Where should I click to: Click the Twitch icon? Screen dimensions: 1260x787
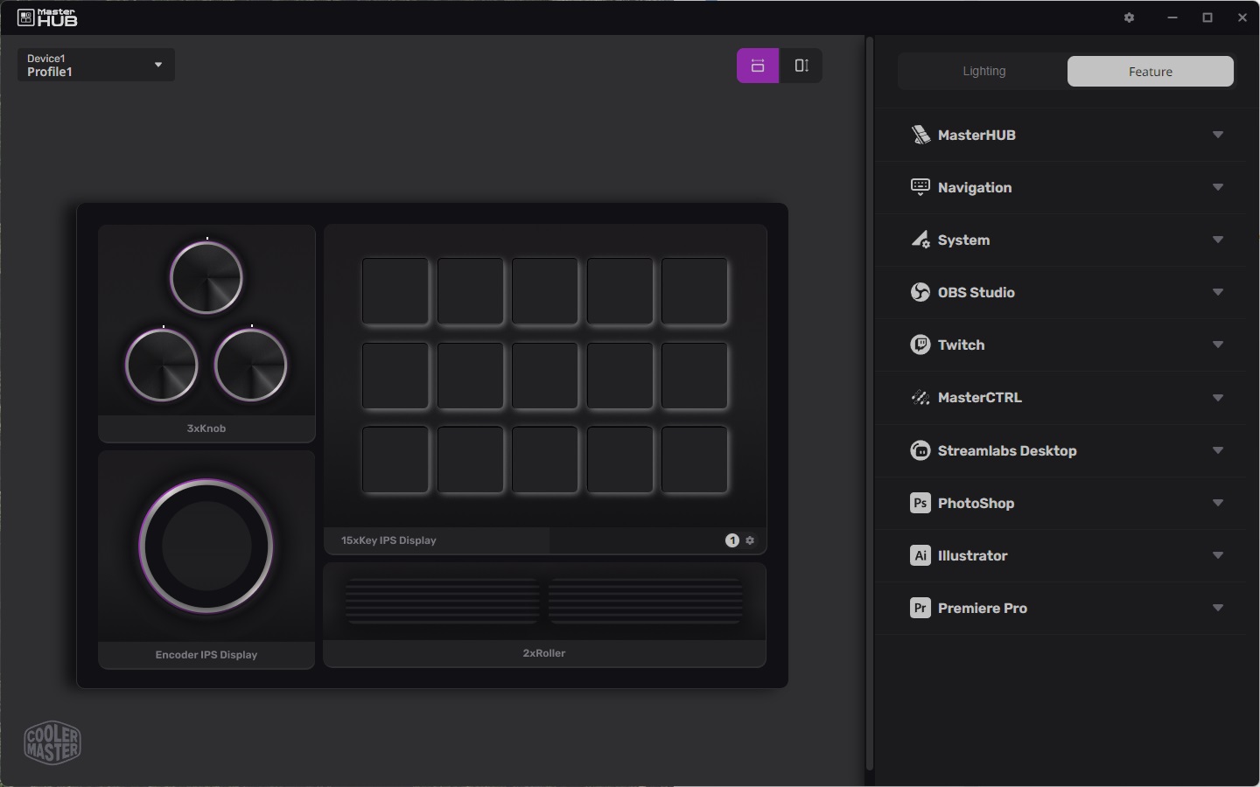920,345
